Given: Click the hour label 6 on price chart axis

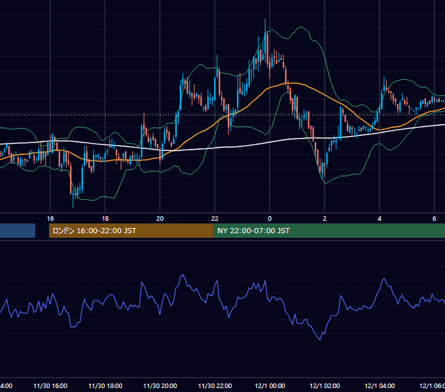Looking at the screenshot, I should (435, 219).
